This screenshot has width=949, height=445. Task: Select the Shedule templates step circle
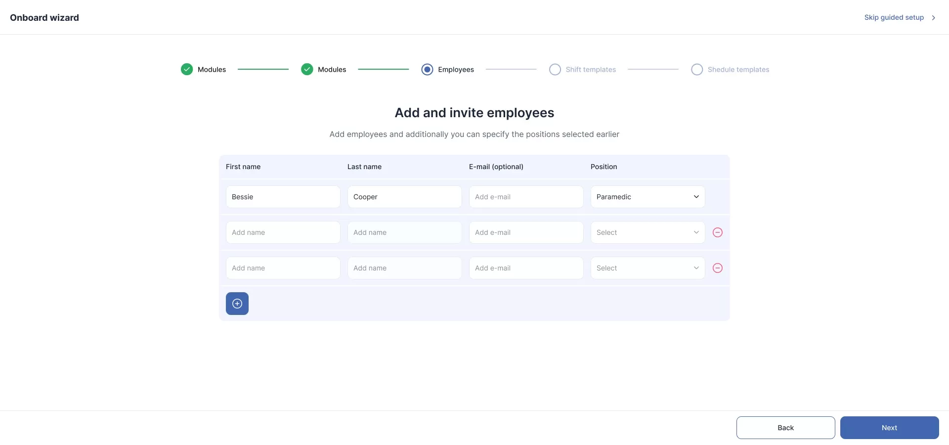(x=697, y=69)
